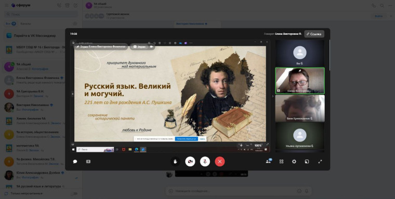The width and height of the screenshot is (395, 199).
Task: Select Ваня participant video tile
Action: coord(300,108)
